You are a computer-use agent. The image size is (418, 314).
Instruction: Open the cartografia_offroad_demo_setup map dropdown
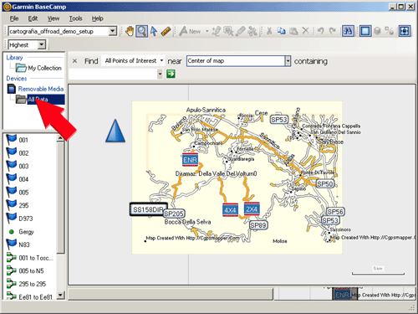pos(63,31)
